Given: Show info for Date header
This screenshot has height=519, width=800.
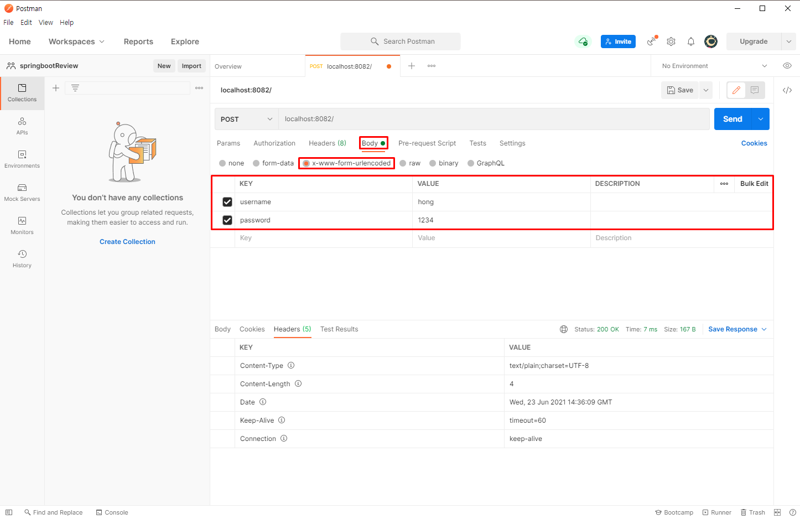Looking at the screenshot, I should (263, 402).
